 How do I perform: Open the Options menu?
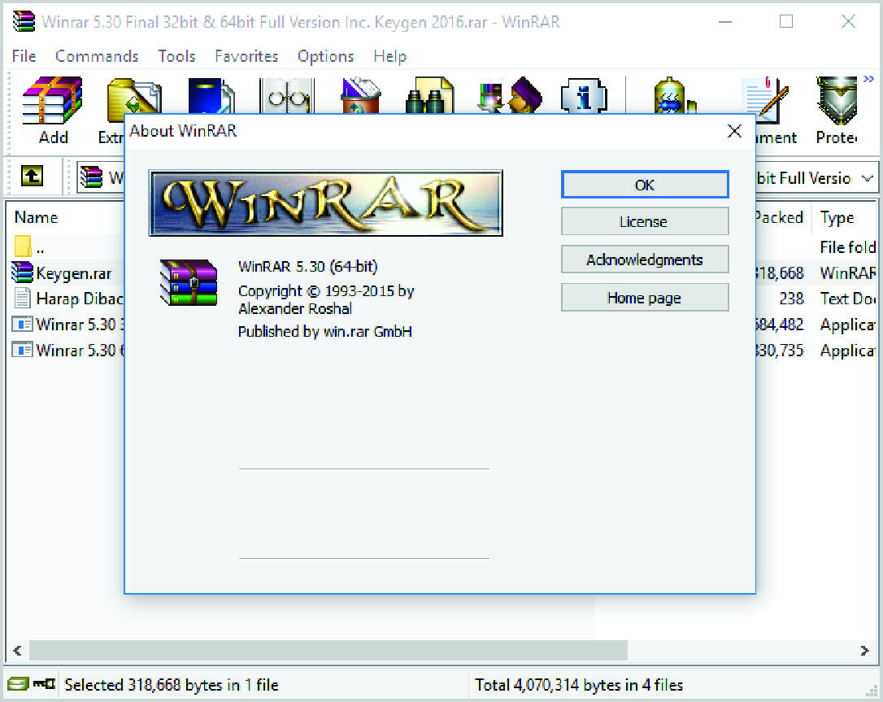[x=325, y=56]
